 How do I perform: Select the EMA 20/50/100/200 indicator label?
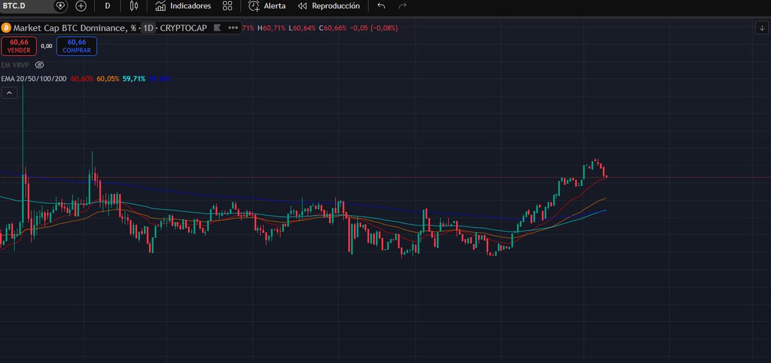[x=35, y=79]
